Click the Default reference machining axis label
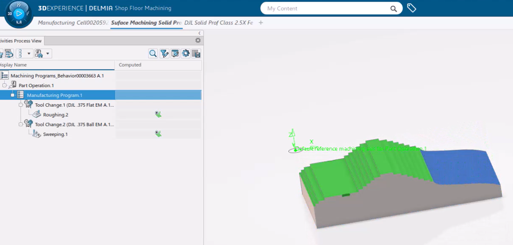The width and height of the screenshot is (513, 245). point(361,149)
